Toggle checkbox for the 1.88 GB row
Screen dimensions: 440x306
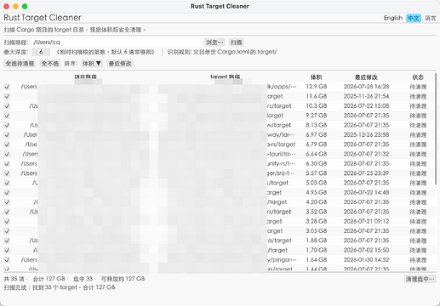point(7,241)
